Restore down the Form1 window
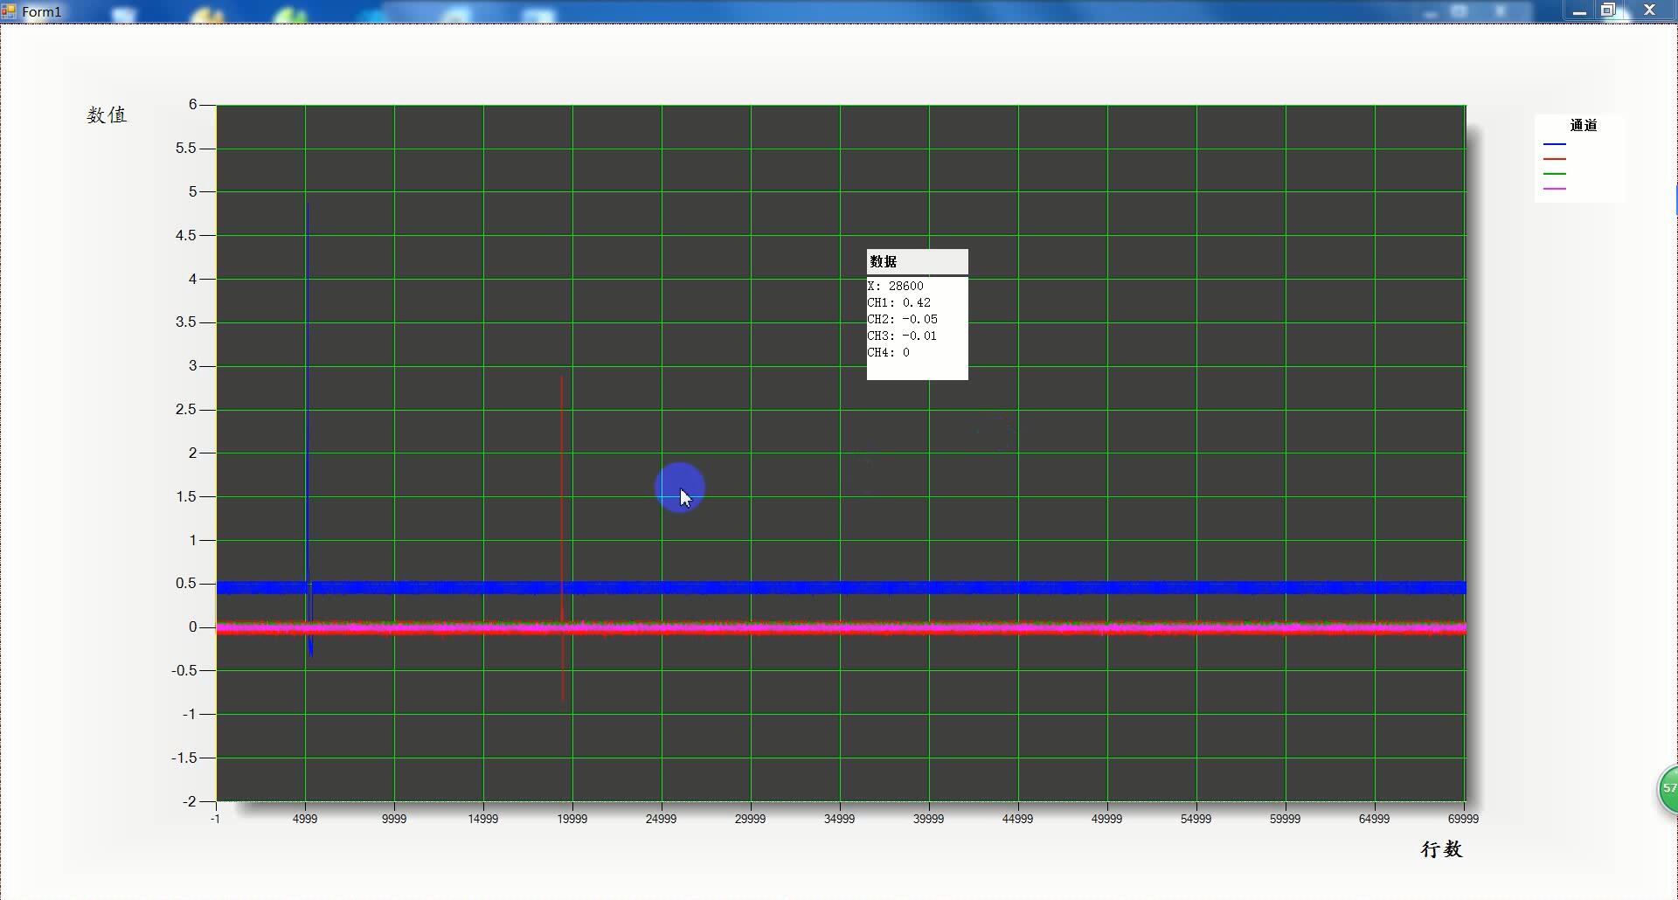The width and height of the screenshot is (1678, 900). 1608,10
